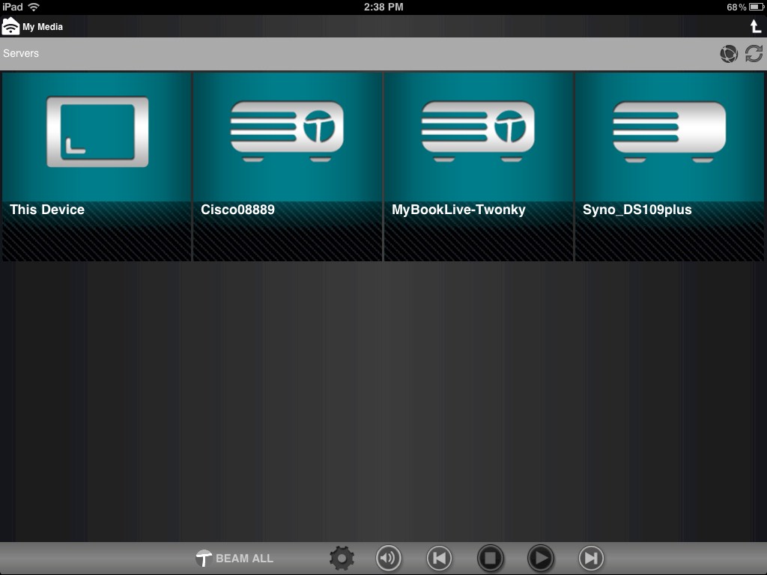Tap the 2:38 PM clock
This screenshot has width=767, height=575.
[x=383, y=7]
